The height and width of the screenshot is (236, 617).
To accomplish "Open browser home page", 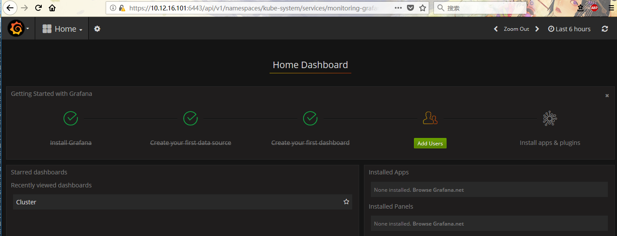I will [52, 8].
